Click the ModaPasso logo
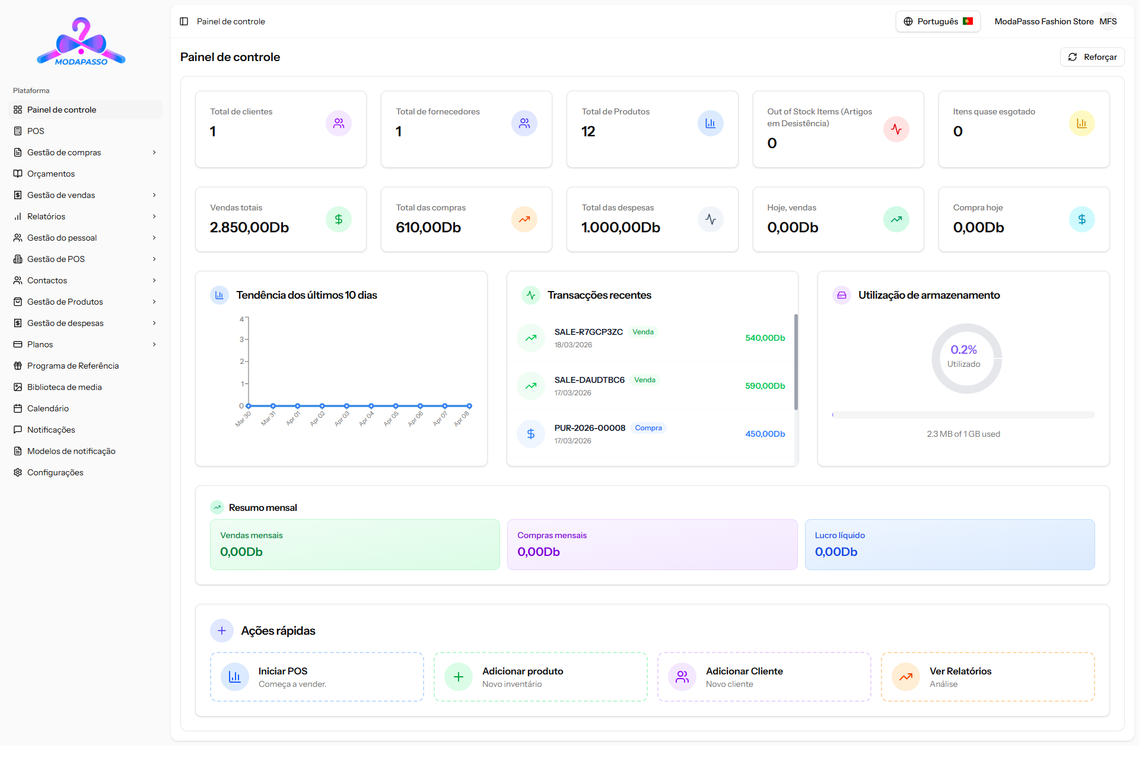1139x774 pixels. click(81, 41)
